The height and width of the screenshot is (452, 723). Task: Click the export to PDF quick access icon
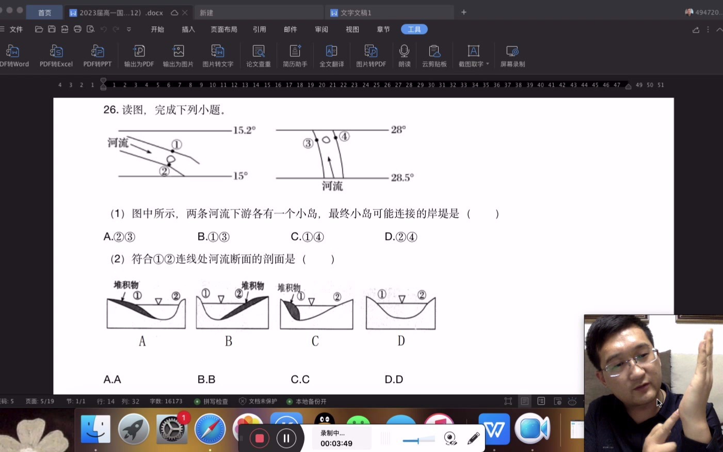(x=65, y=29)
